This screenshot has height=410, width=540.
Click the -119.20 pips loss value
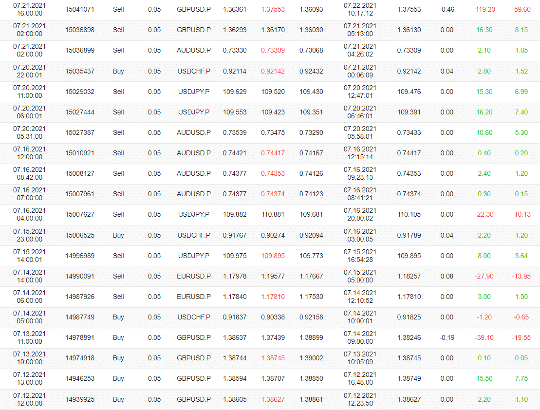coord(484,9)
